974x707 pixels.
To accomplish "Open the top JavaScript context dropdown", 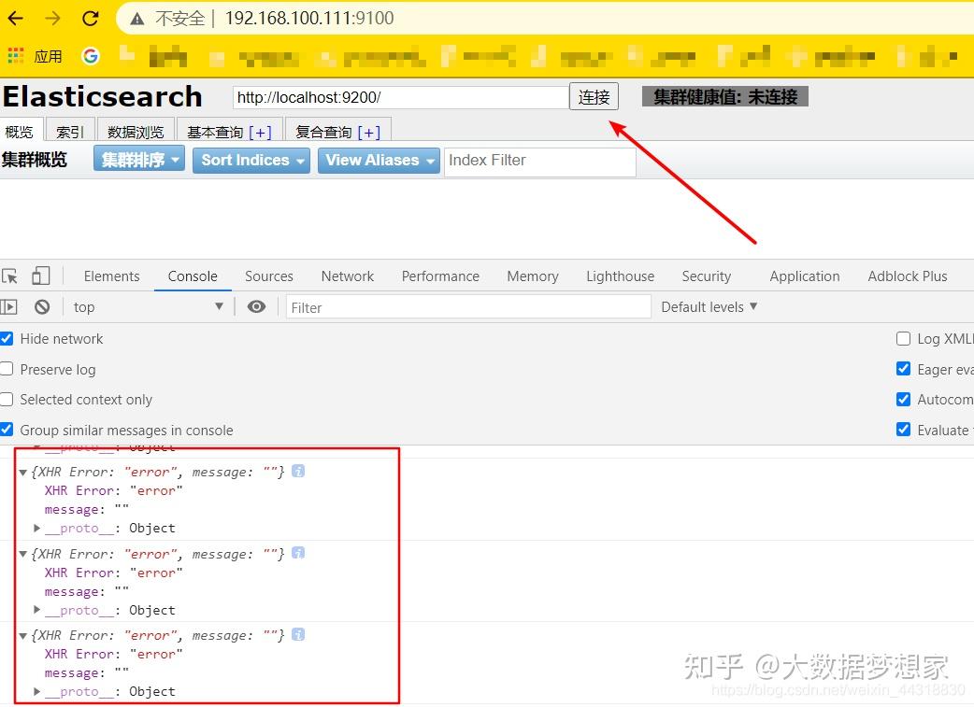I will tap(145, 306).
